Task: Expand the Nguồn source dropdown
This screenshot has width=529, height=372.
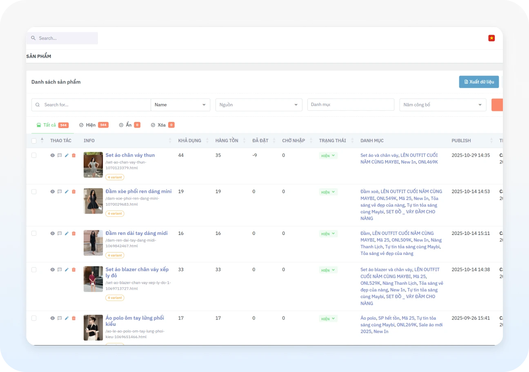Action: [258, 104]
